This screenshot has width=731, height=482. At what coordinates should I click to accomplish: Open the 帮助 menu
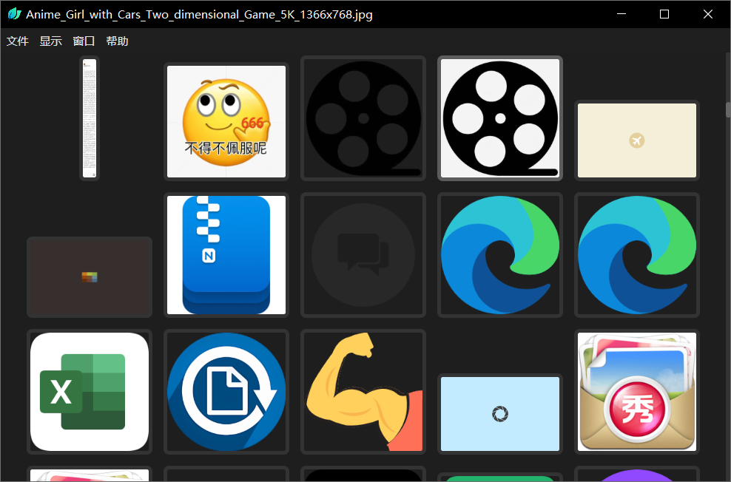click(117, 41)
